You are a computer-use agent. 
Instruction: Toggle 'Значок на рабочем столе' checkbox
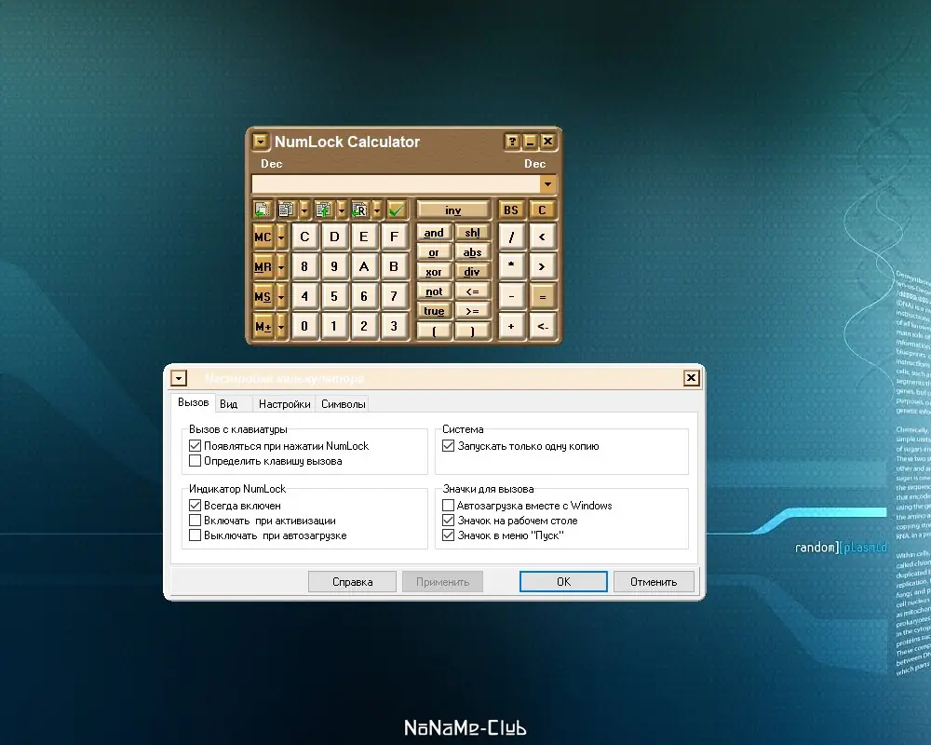click(449, 521)
